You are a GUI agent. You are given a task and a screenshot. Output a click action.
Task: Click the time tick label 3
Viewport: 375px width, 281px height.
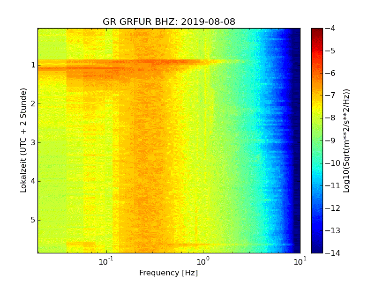[x=33, y=143]
